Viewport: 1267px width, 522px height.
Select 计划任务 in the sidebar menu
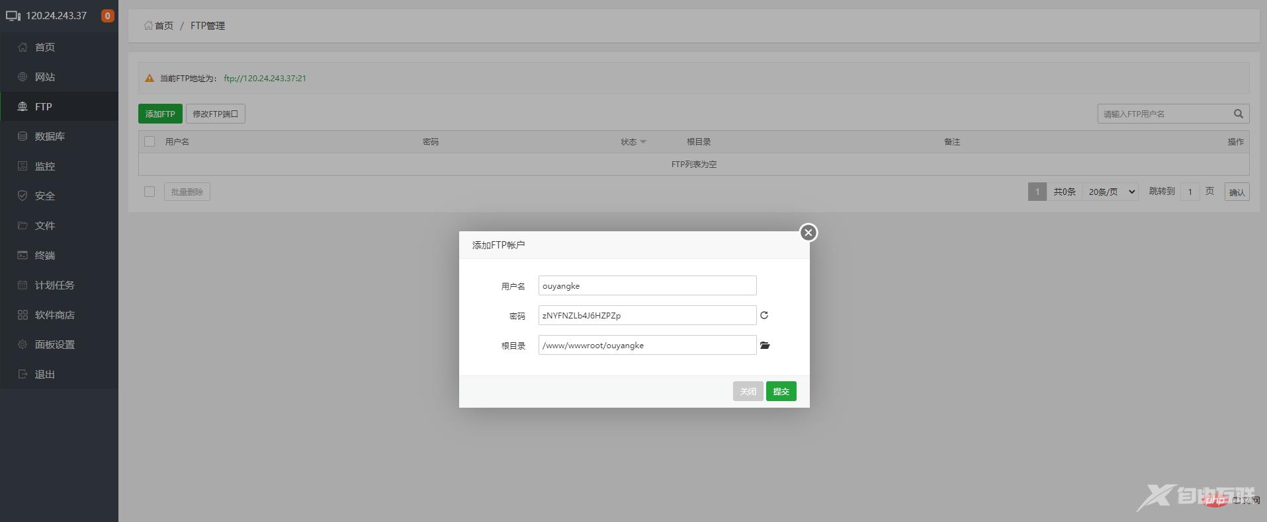(54, 285)
